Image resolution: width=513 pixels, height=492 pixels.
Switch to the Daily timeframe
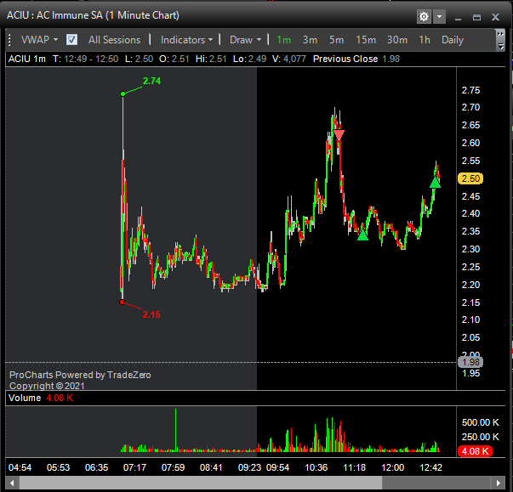point(453,40)
